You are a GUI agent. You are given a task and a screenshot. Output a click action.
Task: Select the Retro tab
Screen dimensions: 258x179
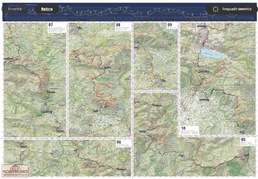pyautogui.click(x=47, y=9)
